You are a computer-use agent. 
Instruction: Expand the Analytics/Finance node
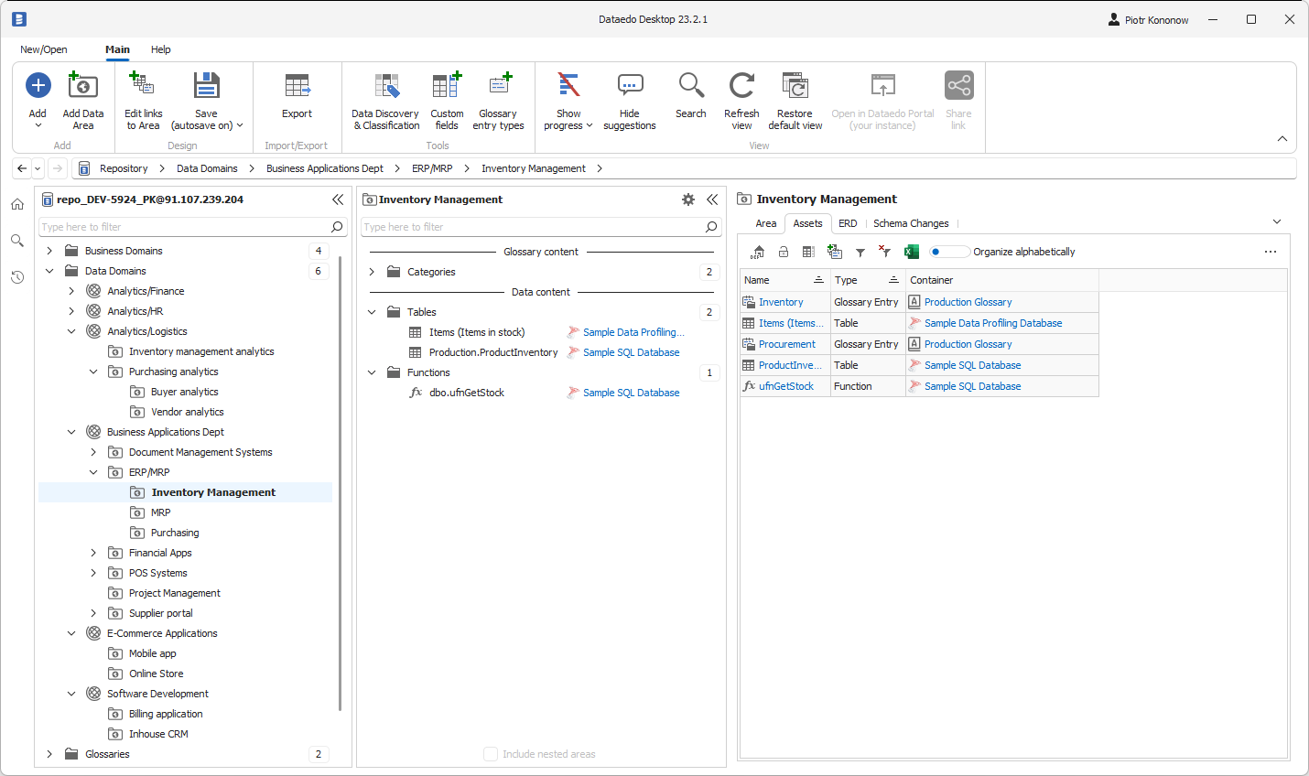click(71, 291)
